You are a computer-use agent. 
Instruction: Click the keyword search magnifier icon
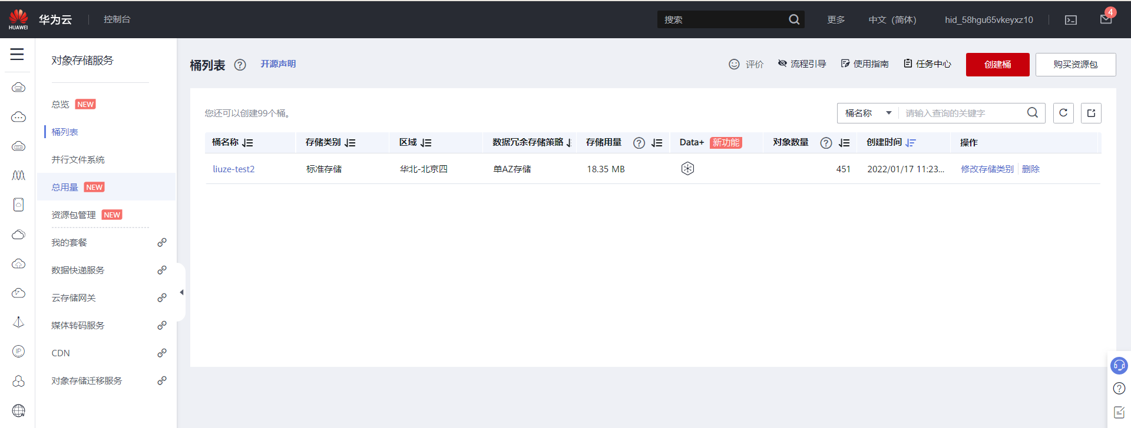[1033, 113]
